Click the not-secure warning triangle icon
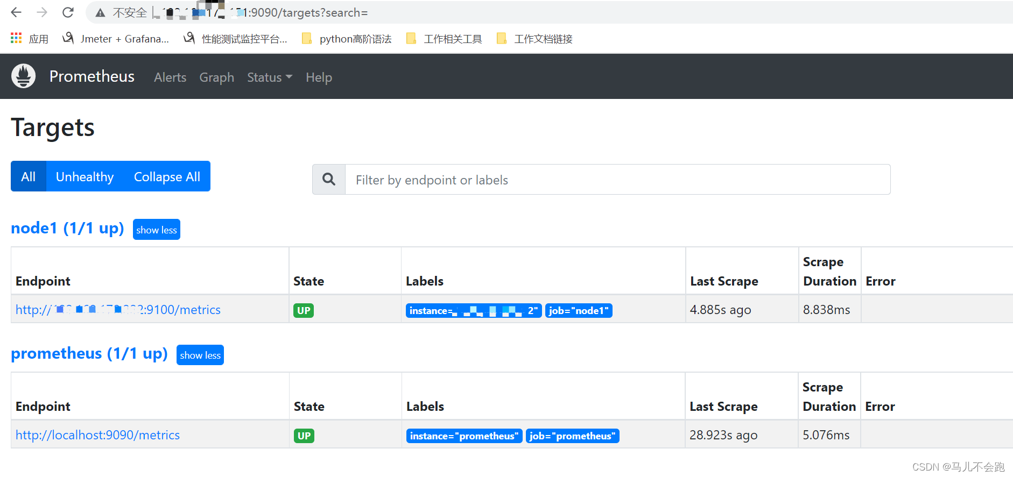 (x=100, y=13)
